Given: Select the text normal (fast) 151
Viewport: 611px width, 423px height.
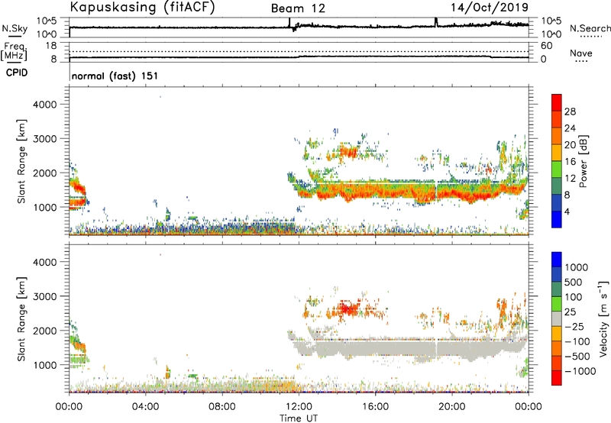Looking at the screenshot, I should point(115,76).
